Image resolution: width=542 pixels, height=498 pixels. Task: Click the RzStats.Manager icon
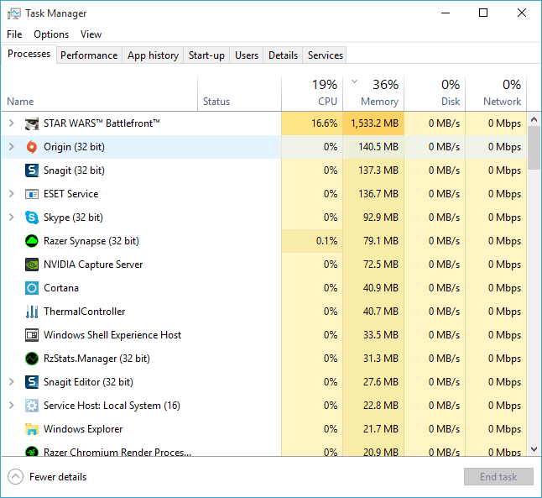click(32, 359)
